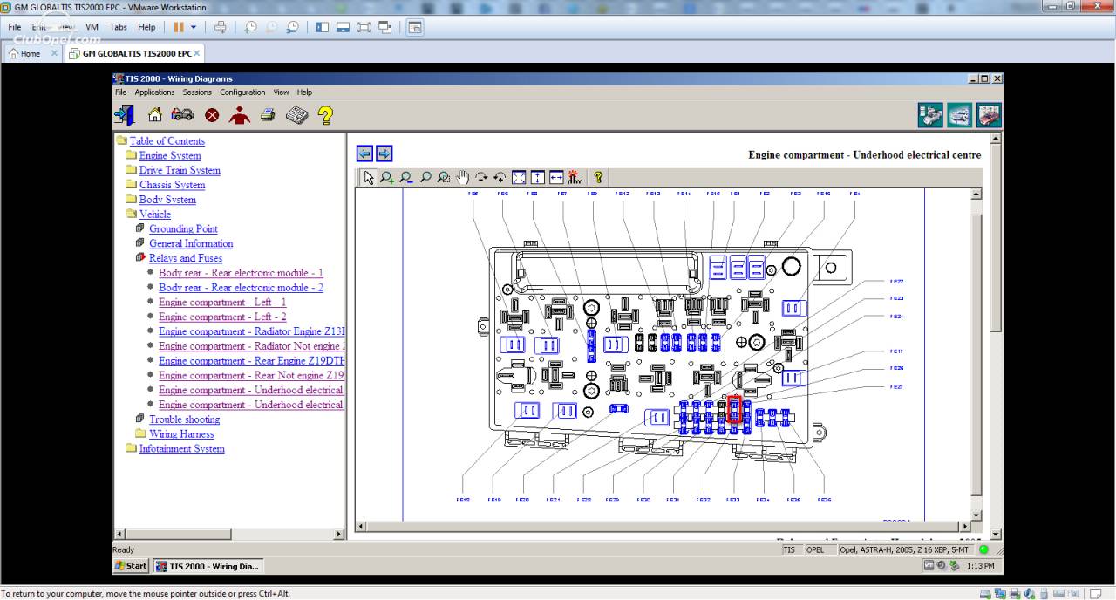Image resolution: width=1116 pixels, height=600 pixels.
Task: Open the newspaper bulletin toolbar icon
Action: (297, 115)
